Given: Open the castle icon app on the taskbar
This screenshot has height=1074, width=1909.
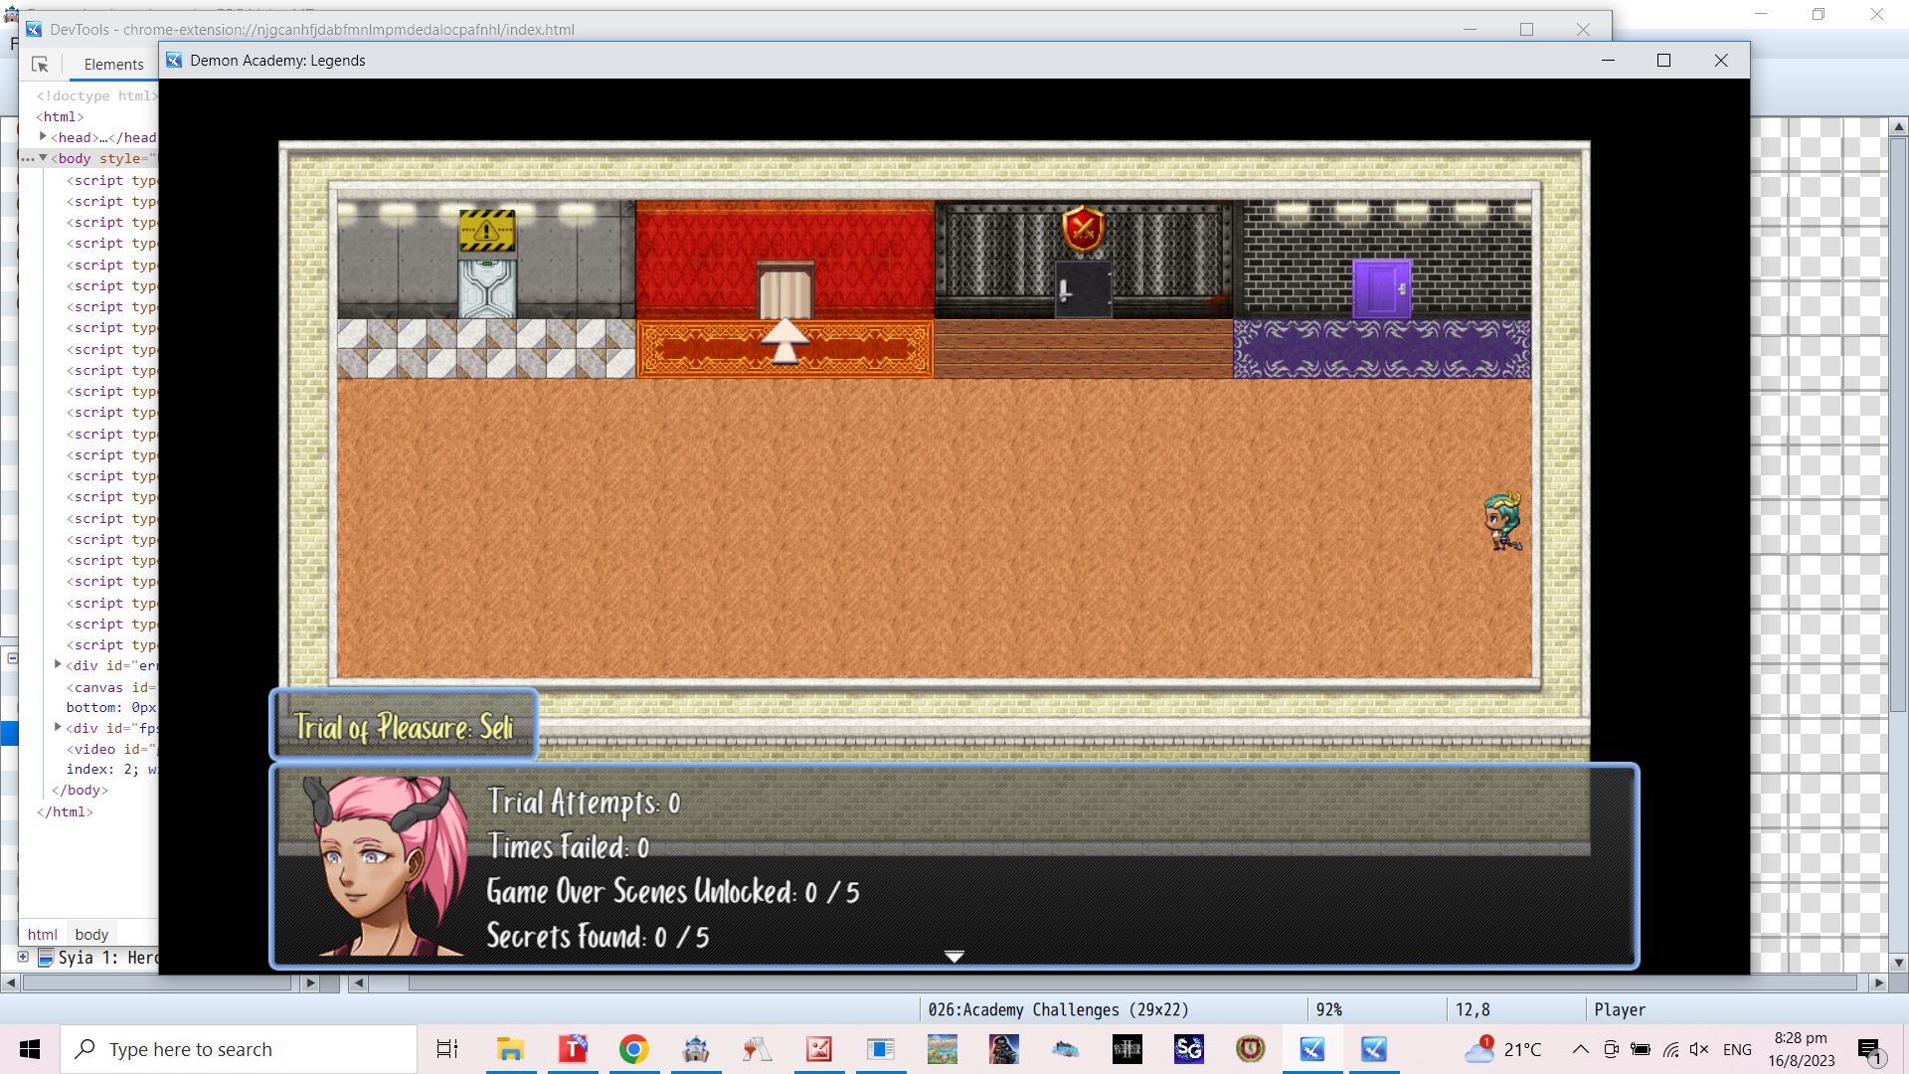Looking at the screenshot, I should pos(696,1049).
